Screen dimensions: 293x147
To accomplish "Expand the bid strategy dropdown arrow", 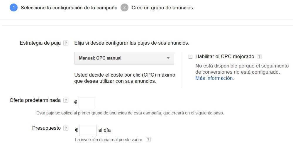I will pyautogui.click(x=168, y=58).
